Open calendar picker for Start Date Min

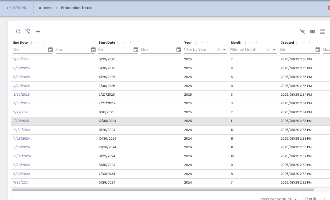pyautogui.click(x=136, y=50)
